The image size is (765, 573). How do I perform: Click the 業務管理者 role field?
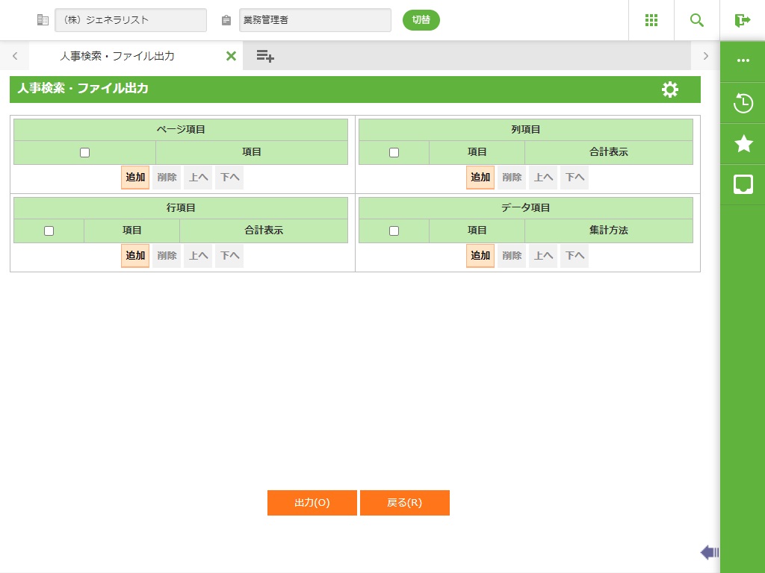click(x=315, y=20)
